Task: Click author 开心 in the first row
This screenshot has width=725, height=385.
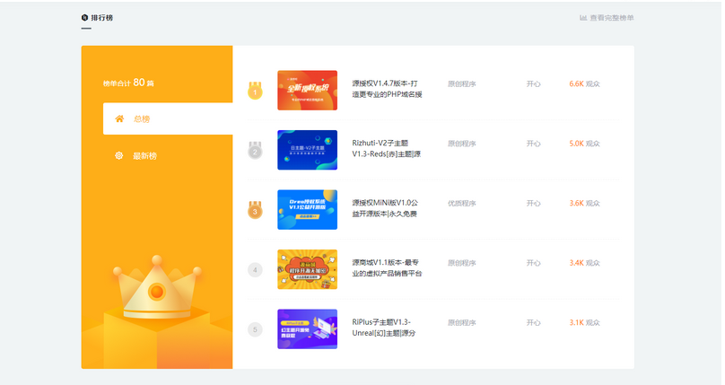Action: (x=533, y=84)
